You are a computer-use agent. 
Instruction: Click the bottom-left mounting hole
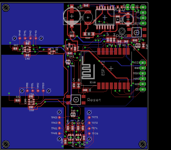[x=6, y=144]
